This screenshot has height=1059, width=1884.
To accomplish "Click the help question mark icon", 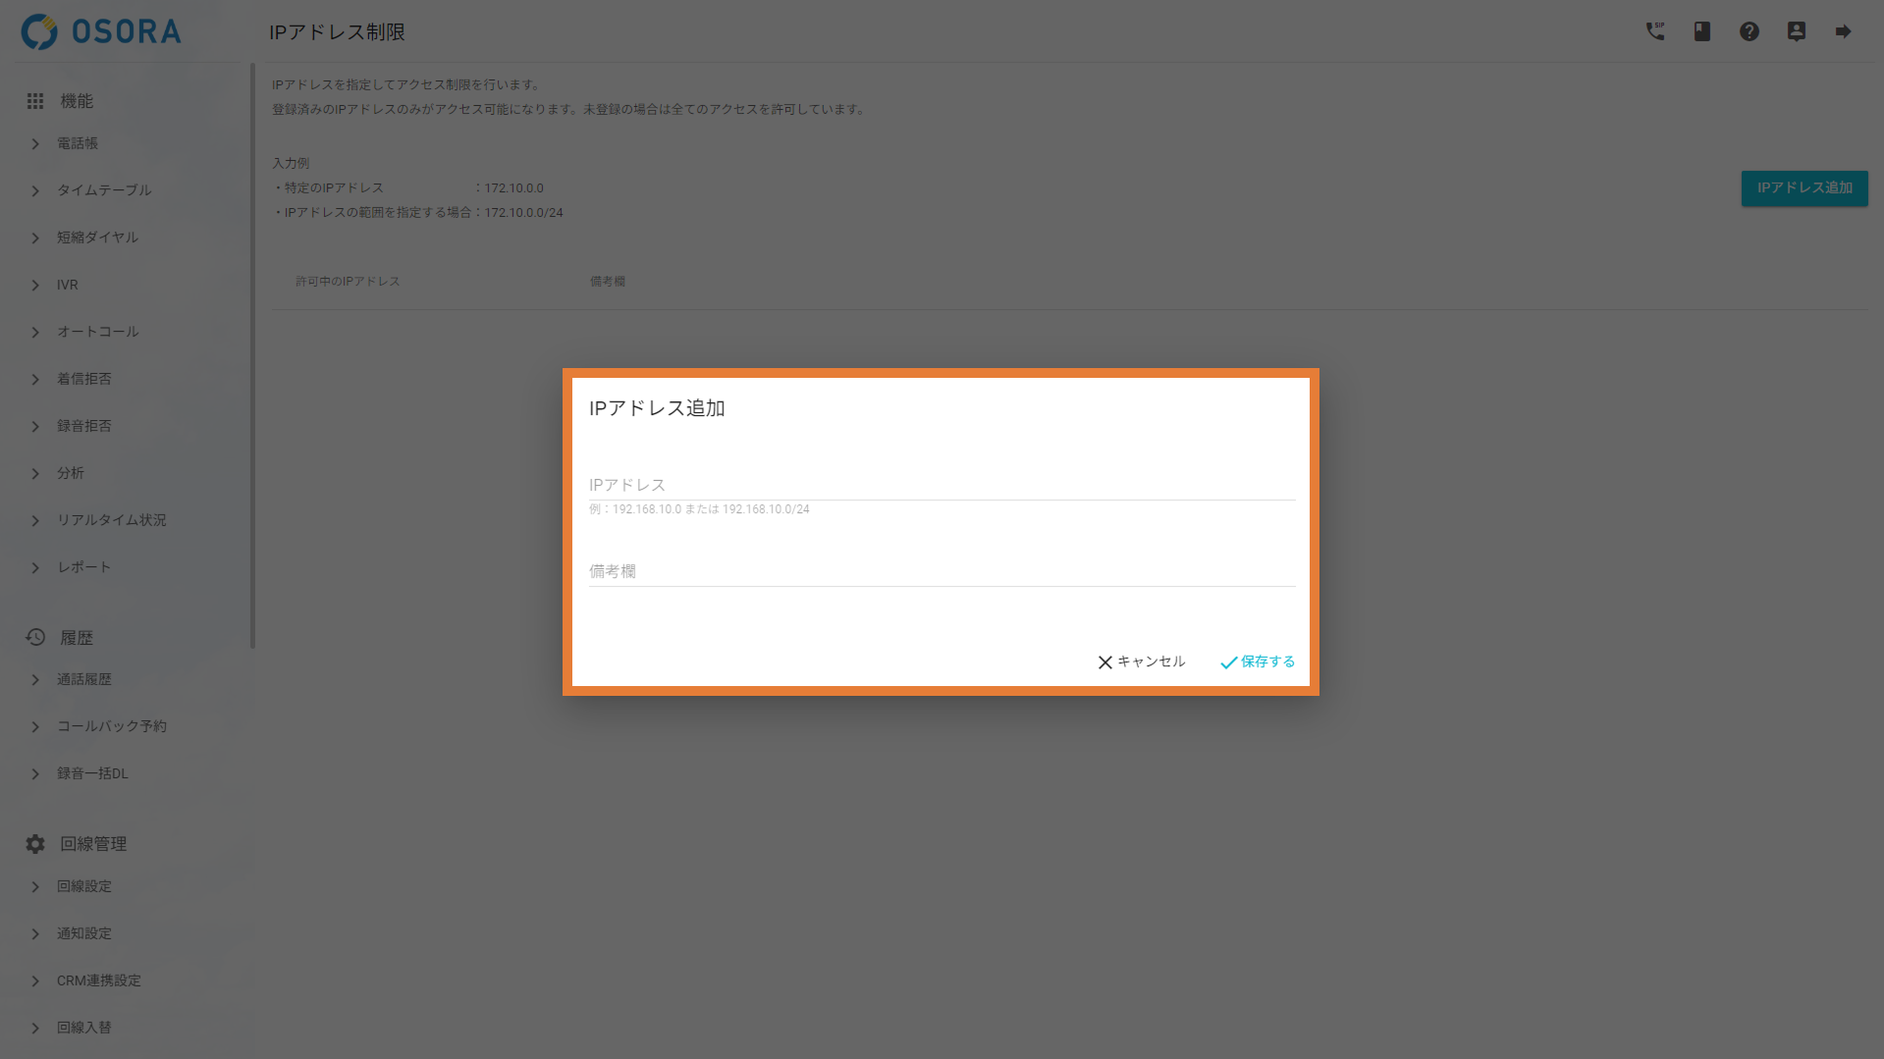I will [x=1749, y=31].
